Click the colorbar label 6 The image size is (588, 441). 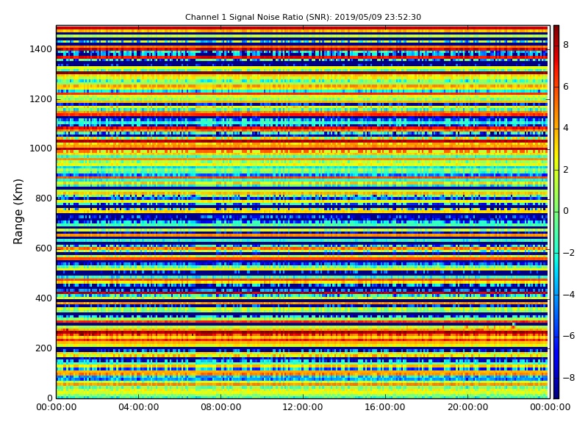(566, 87)
